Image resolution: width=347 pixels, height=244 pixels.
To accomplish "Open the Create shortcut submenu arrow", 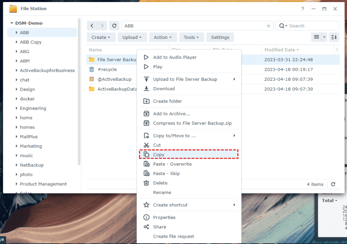I will [x=234, y=205].
